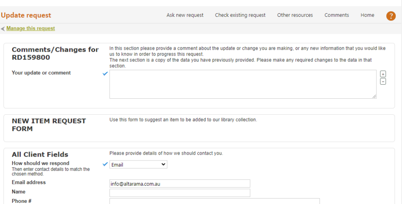This screenshot has width=402, height=204.
Task: Click the Email address field
Action: click(180, 184)
